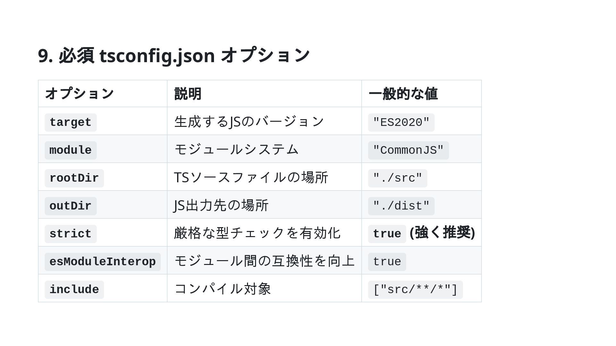Click the outDir option code label
The height and width of the screenshot is (346, 616).
pyautogui.click(x=71, y=206)
